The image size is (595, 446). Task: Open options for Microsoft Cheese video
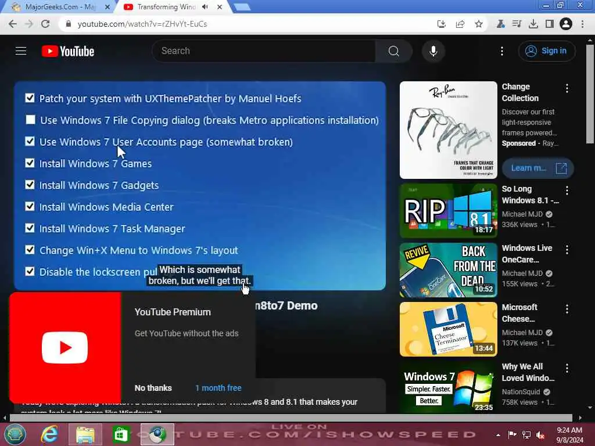click(567, 309)
